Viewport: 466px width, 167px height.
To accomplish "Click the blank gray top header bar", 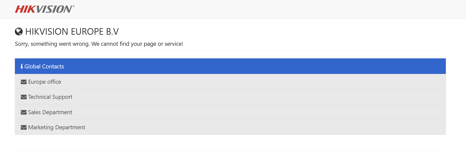I will tap(252, 9).
